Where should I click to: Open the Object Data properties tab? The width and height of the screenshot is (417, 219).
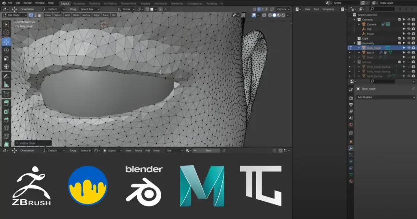[x=351, y=175]
